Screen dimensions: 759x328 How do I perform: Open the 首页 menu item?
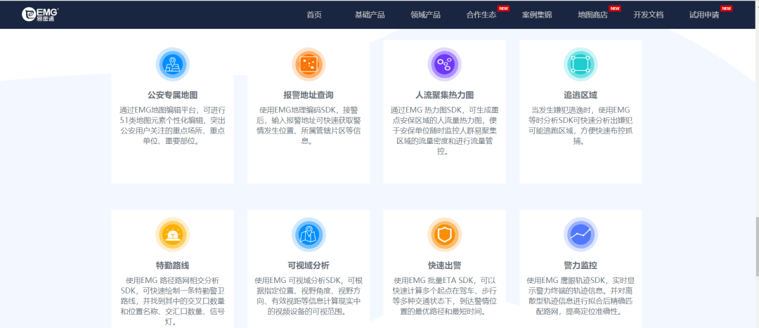(x=314, y=15)
